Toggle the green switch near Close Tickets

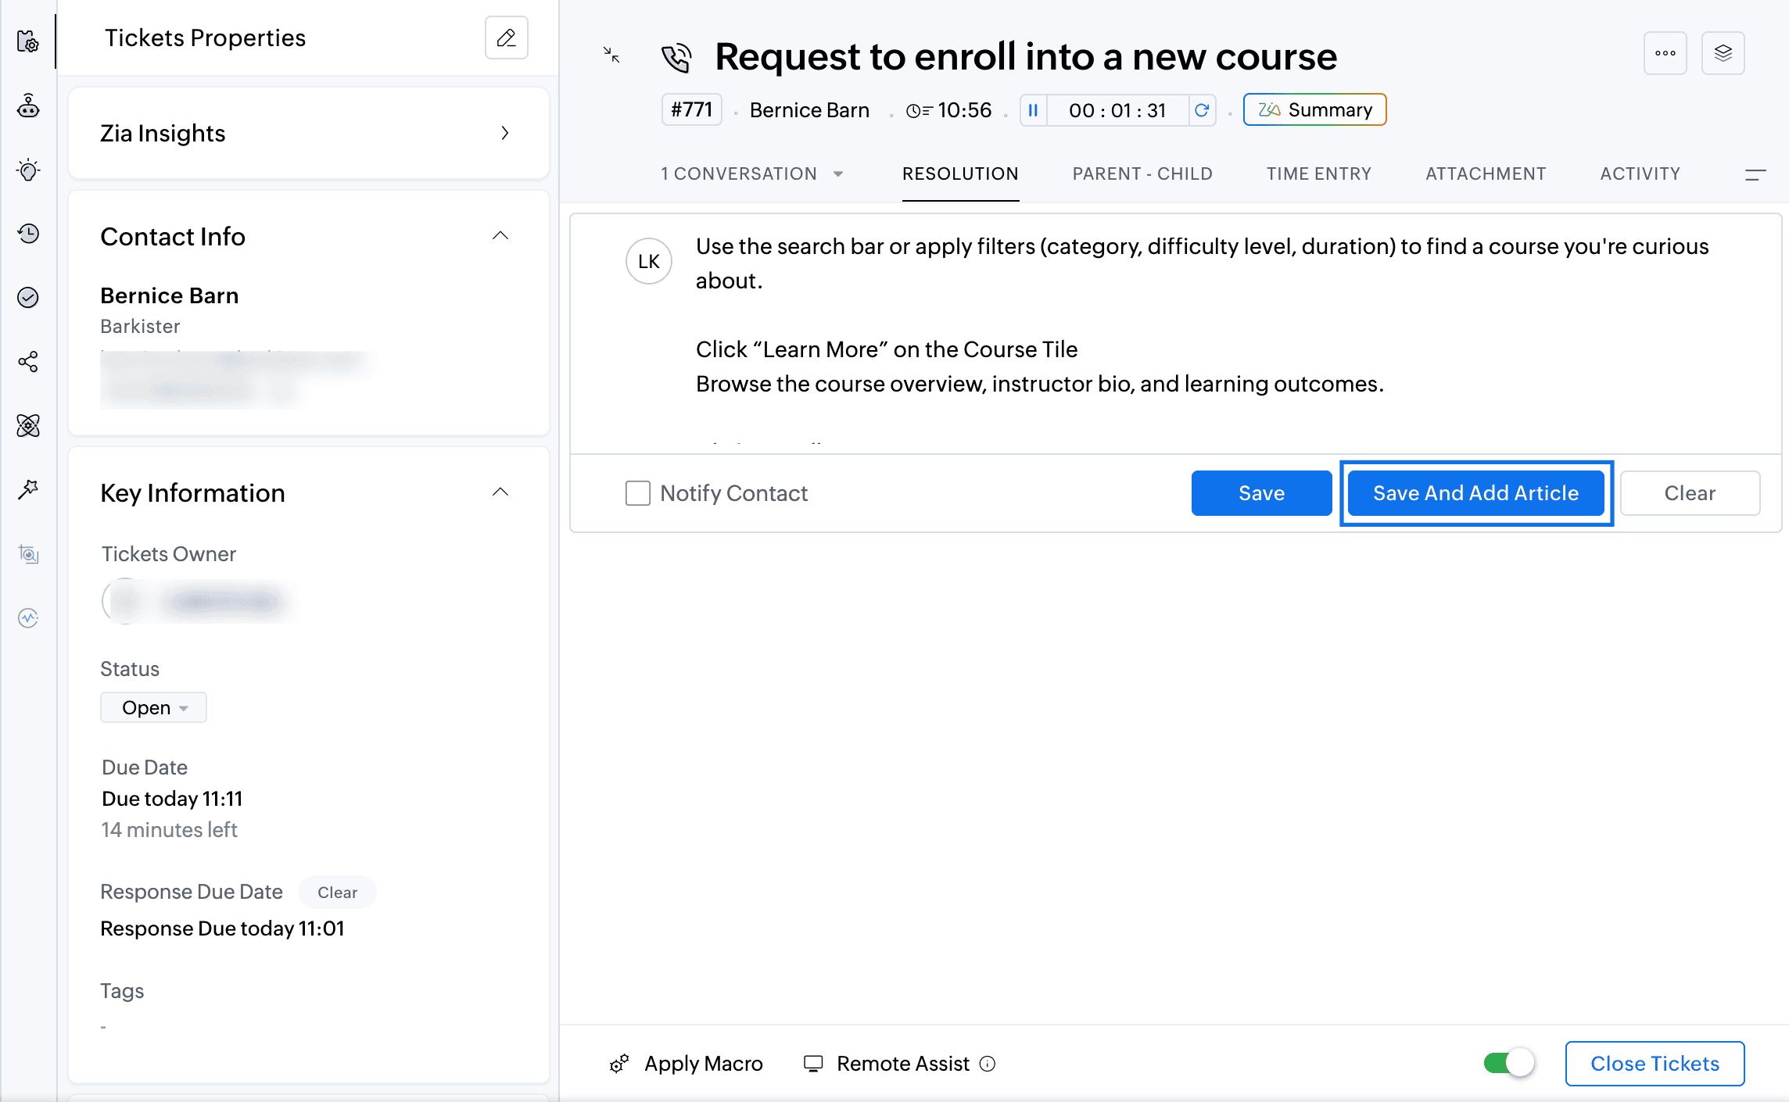pos(1509,1063)
